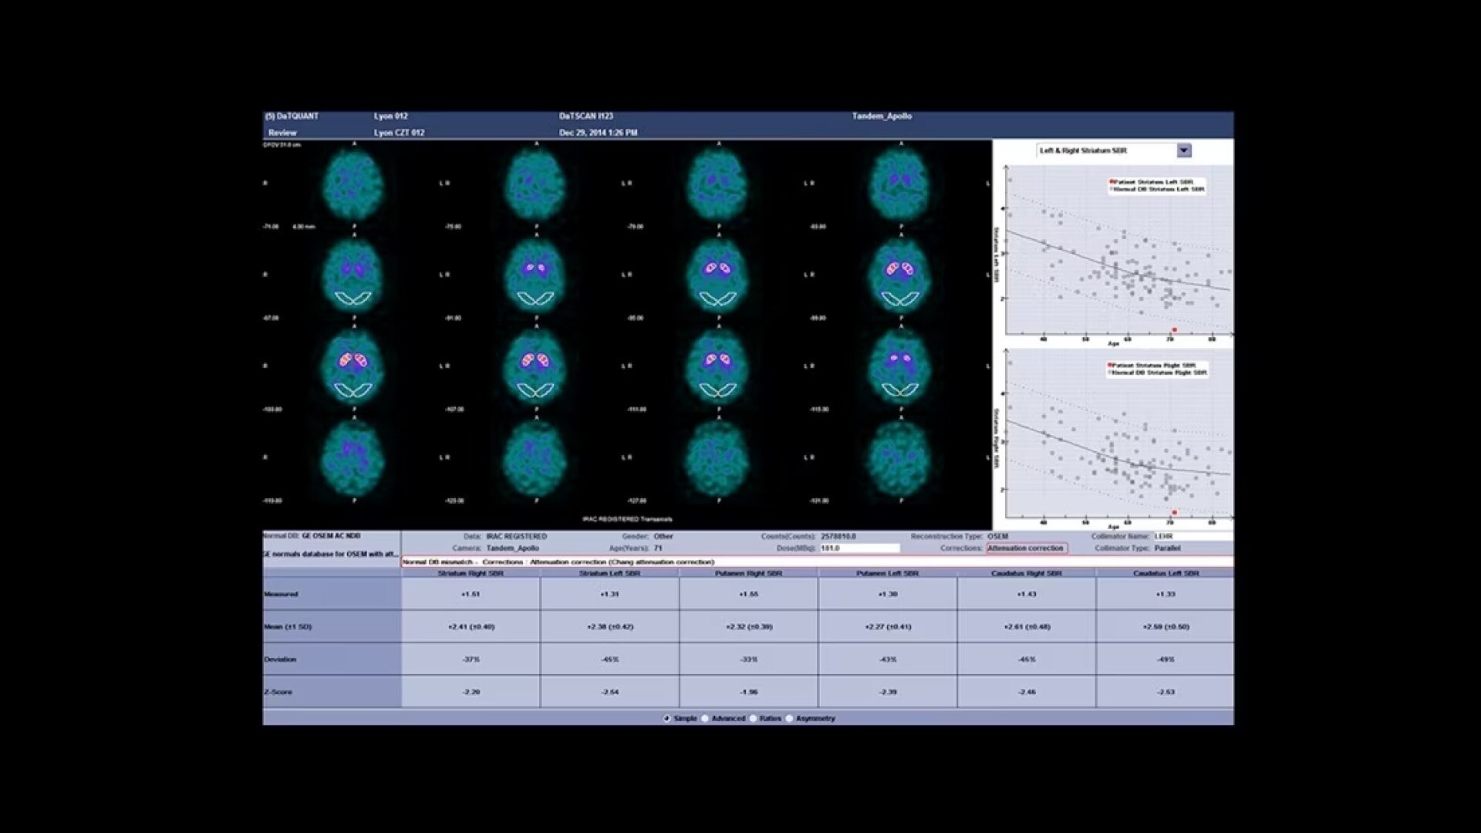Click the Z-Score row label
Image resolution: width=1481 pixels, height=833 pixels.
point(278,692)
